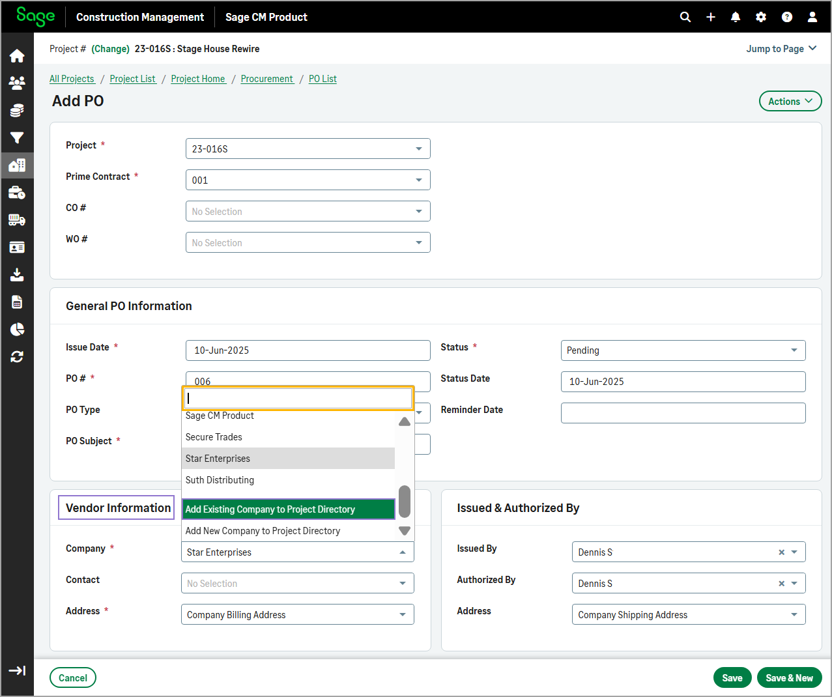
Task: Expand the Jump to Page menu
Action: 781,49
